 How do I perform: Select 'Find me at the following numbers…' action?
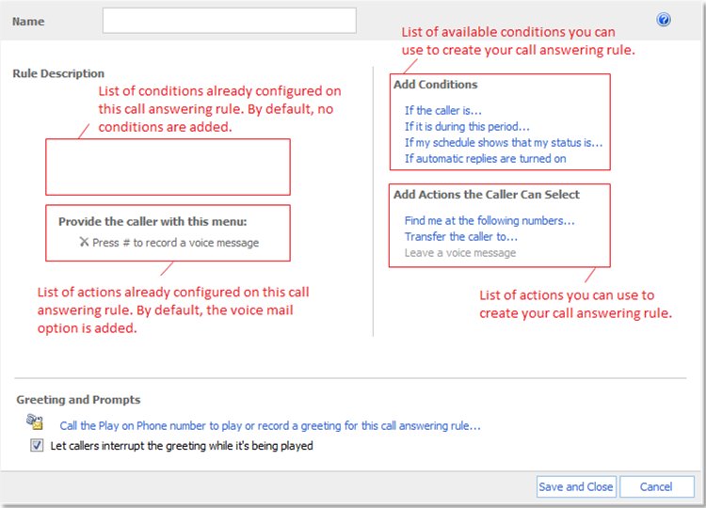pos(489,221)
